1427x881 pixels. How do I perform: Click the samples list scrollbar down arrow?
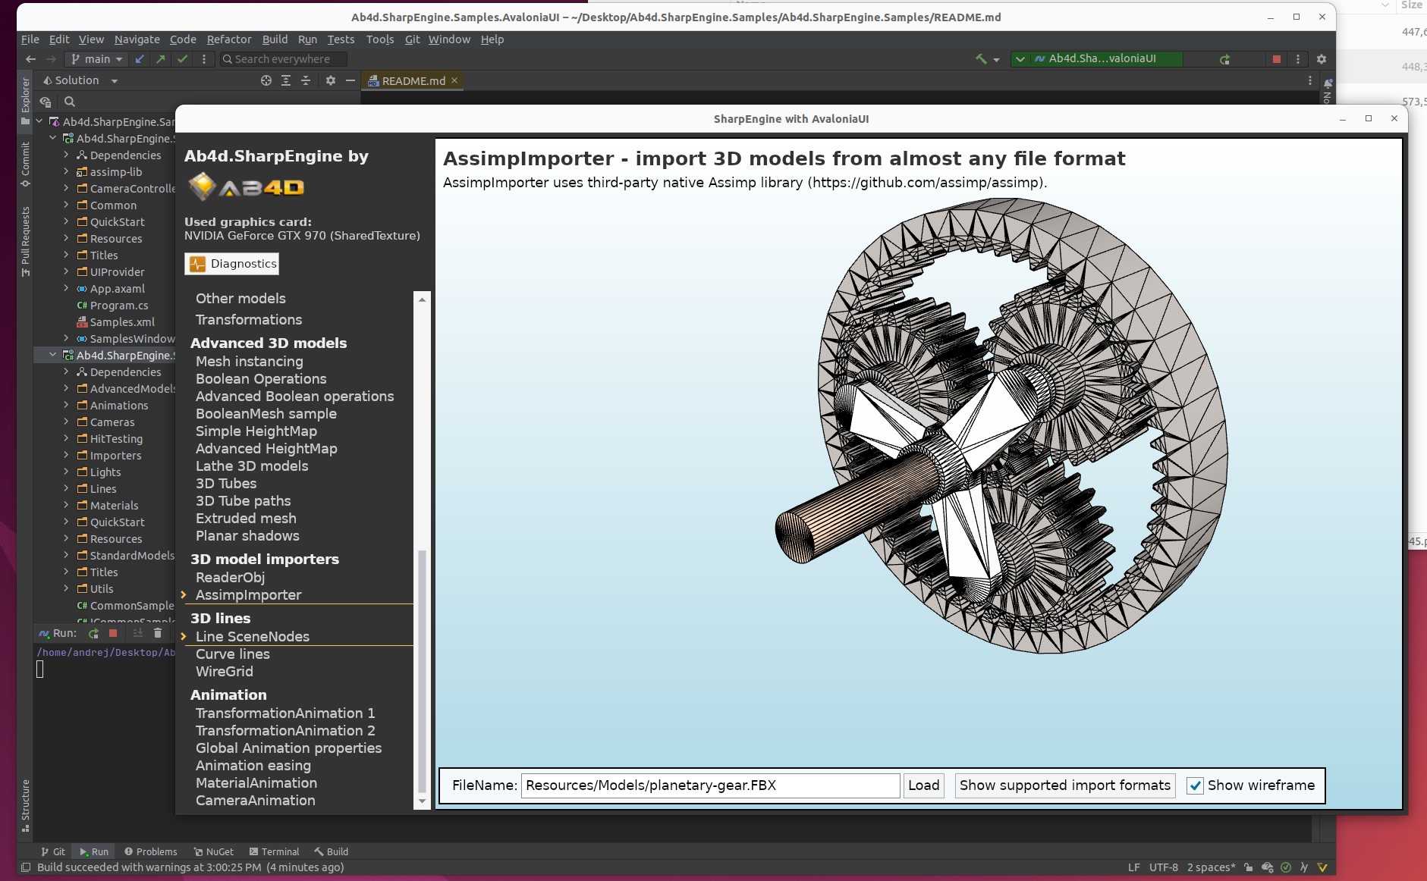pos(423,801)
